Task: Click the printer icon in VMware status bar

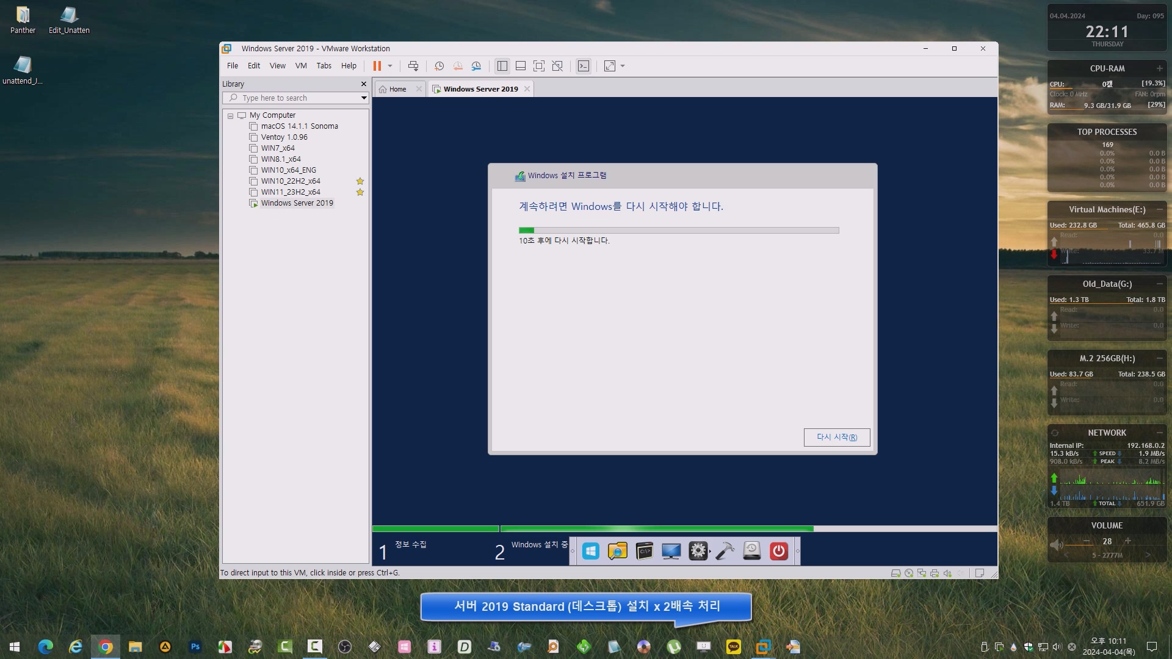Action: click(935, 574)
